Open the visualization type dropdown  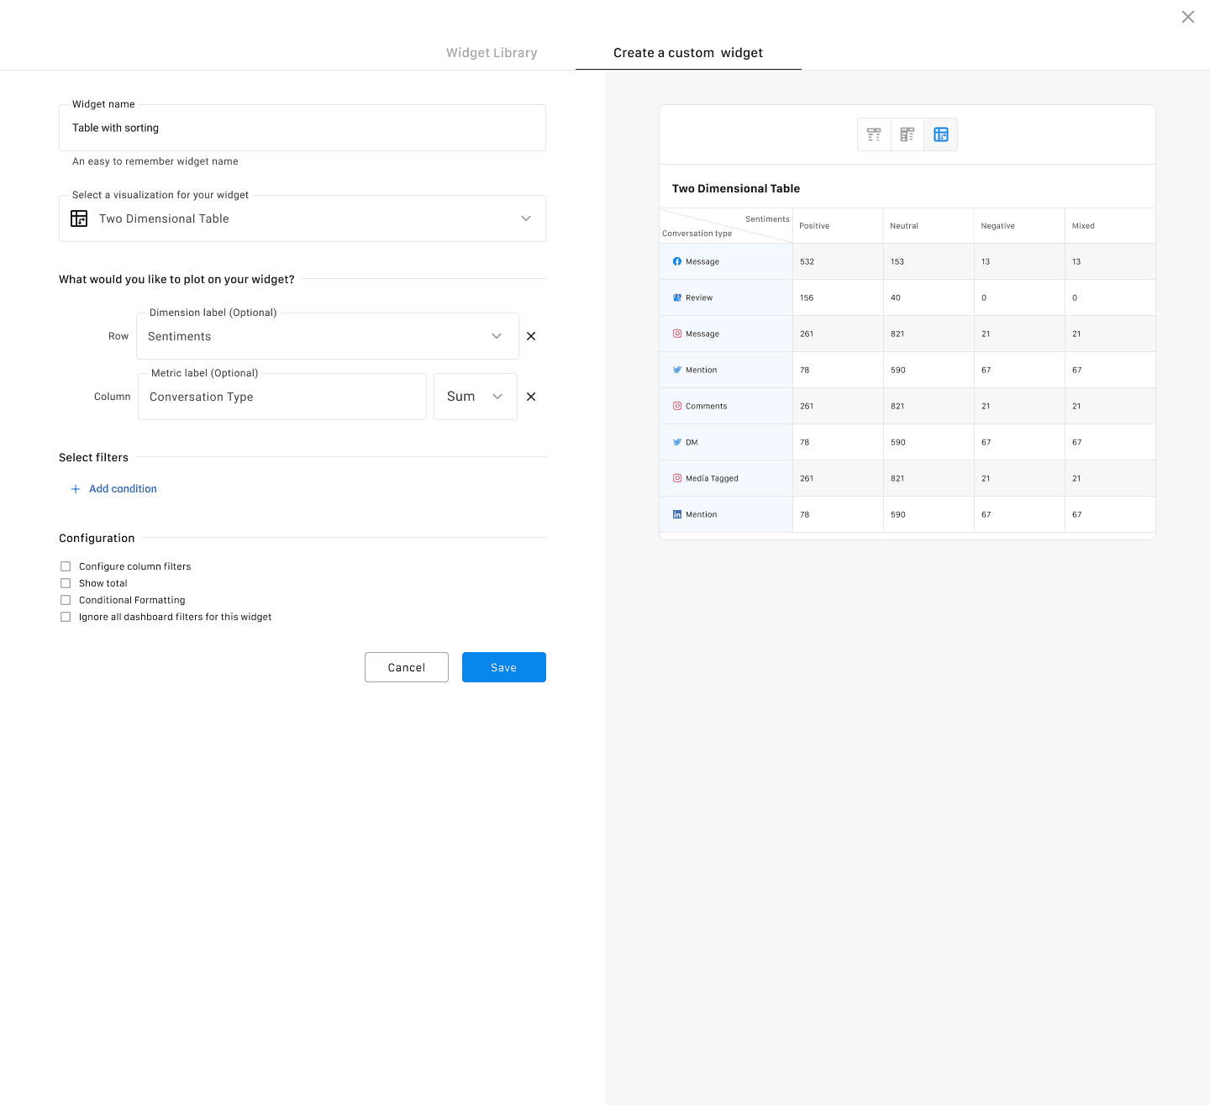[302, 218]
